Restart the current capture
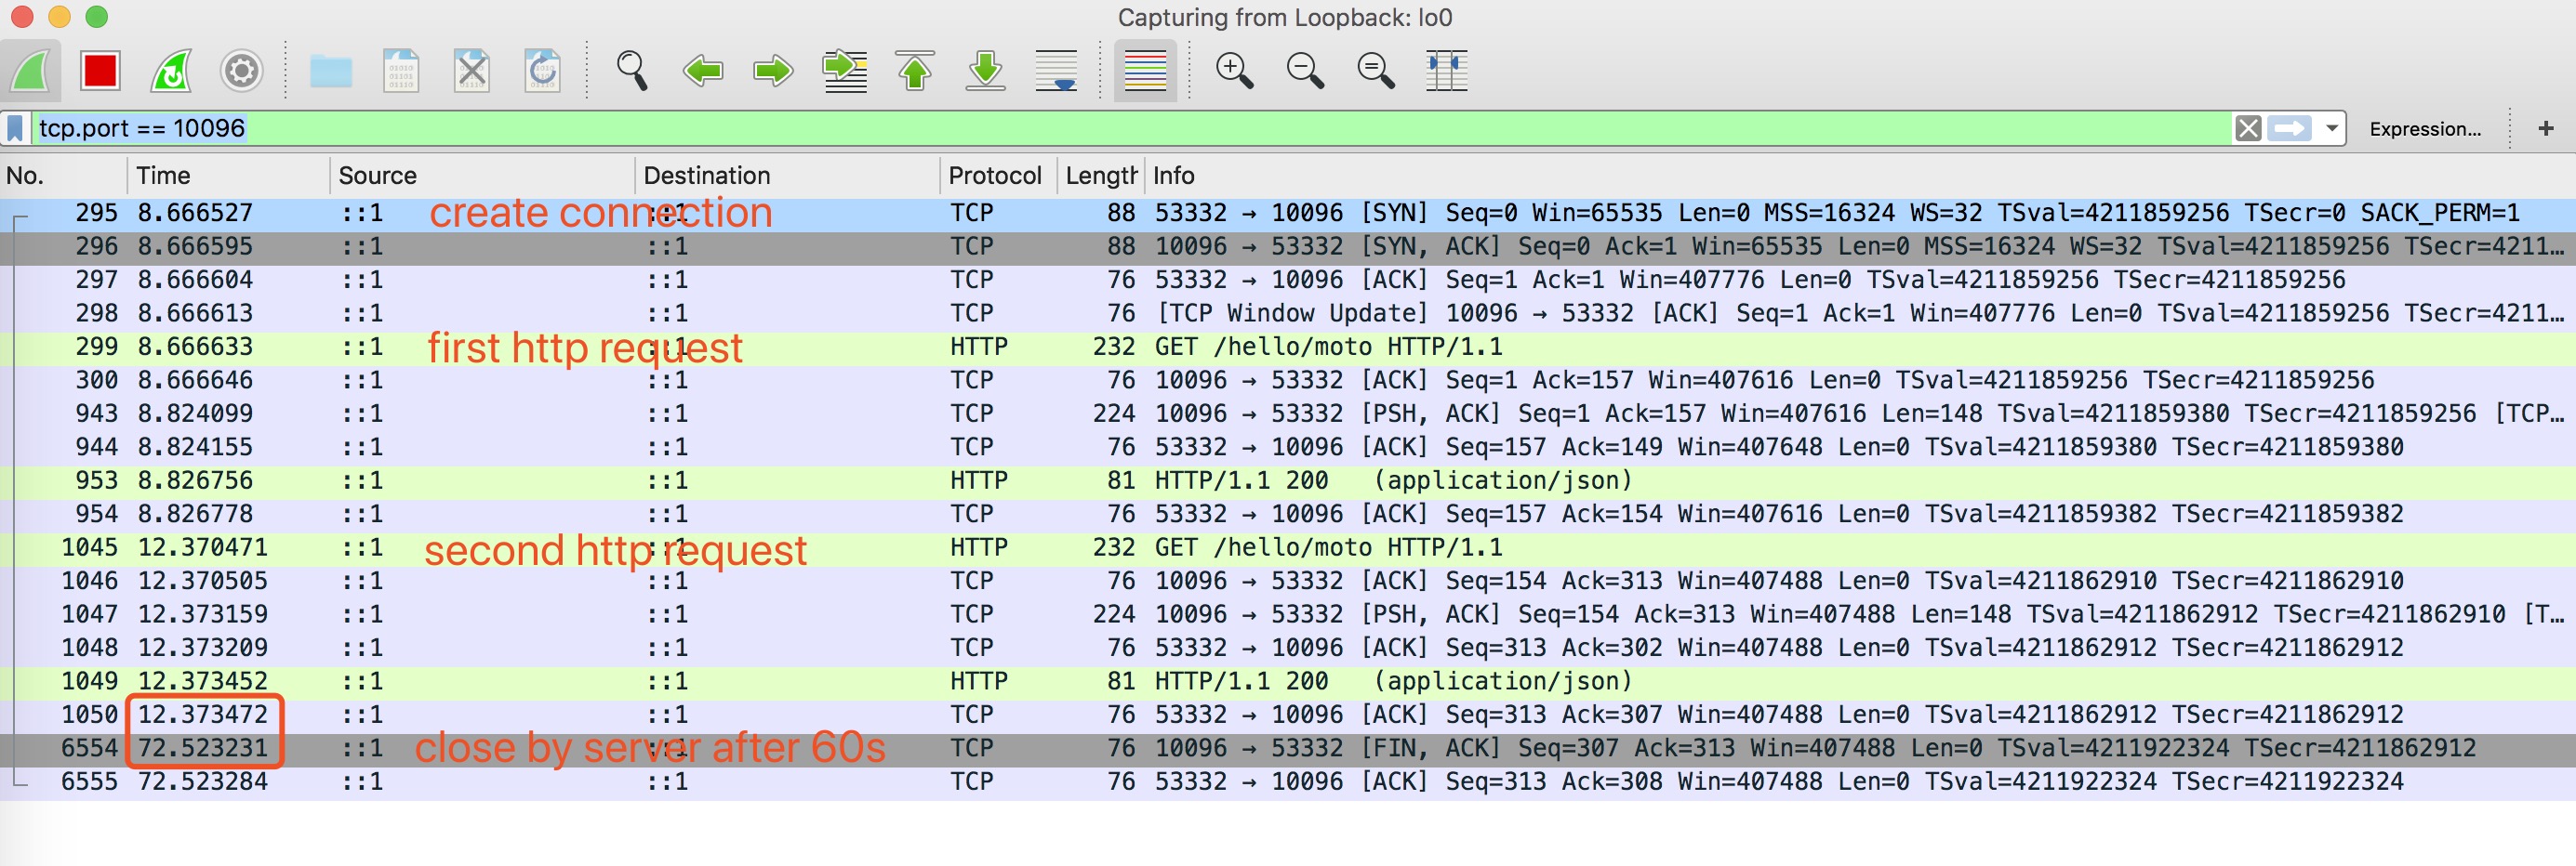The width and height of the screenshot is (2576, 866). pos(171,71)
